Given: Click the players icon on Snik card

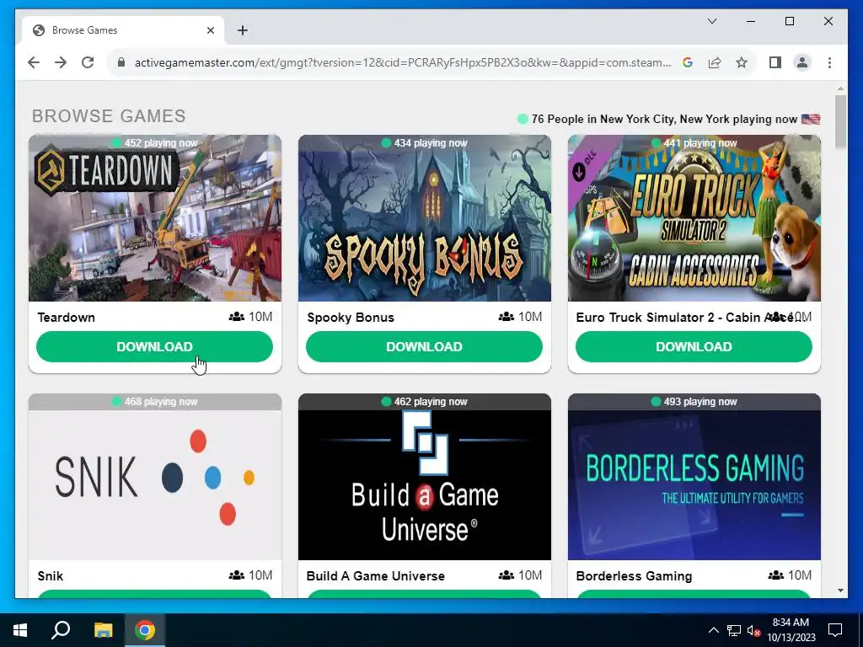Looking at the screenshot, I should [x=237, y=575].
